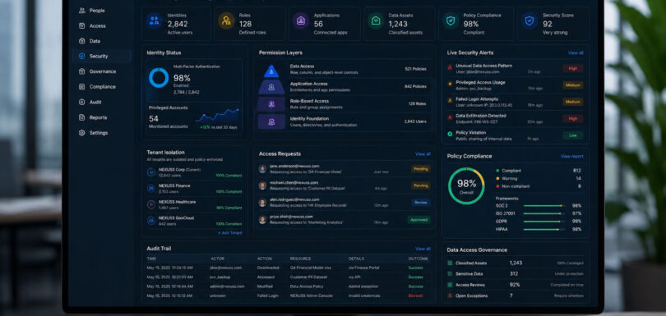Click the Reports sidebar icon
Screen dimensions: 666x316
(82, 117)
